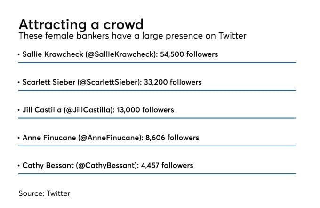Click the 8,606 followers figure
Screen dimensions: 320x208
(172, 138)
